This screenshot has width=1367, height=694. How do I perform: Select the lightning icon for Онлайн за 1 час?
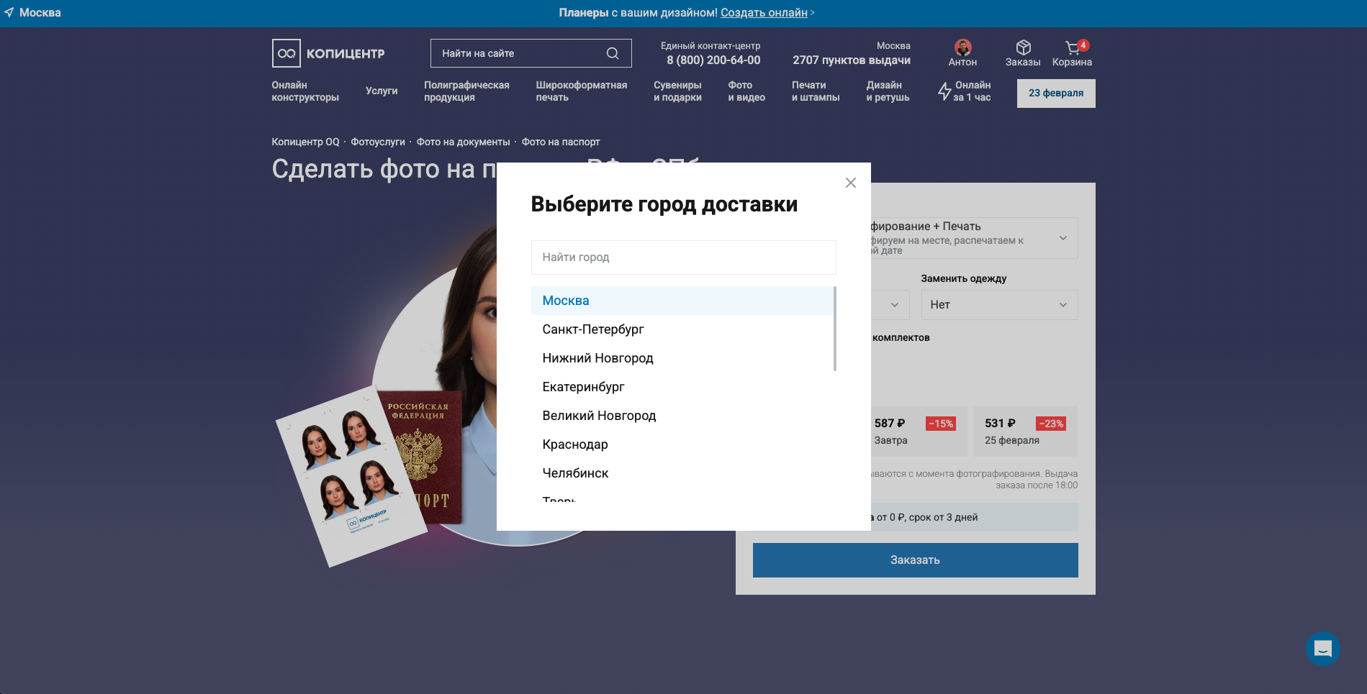pos(944,91)
